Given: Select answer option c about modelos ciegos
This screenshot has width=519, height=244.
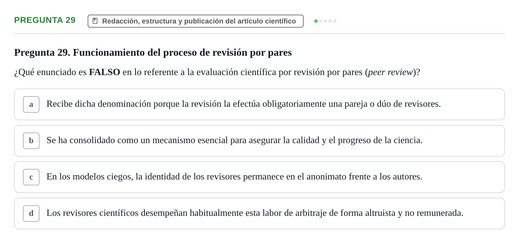Looking at the screenshot, I should (259, 177).
